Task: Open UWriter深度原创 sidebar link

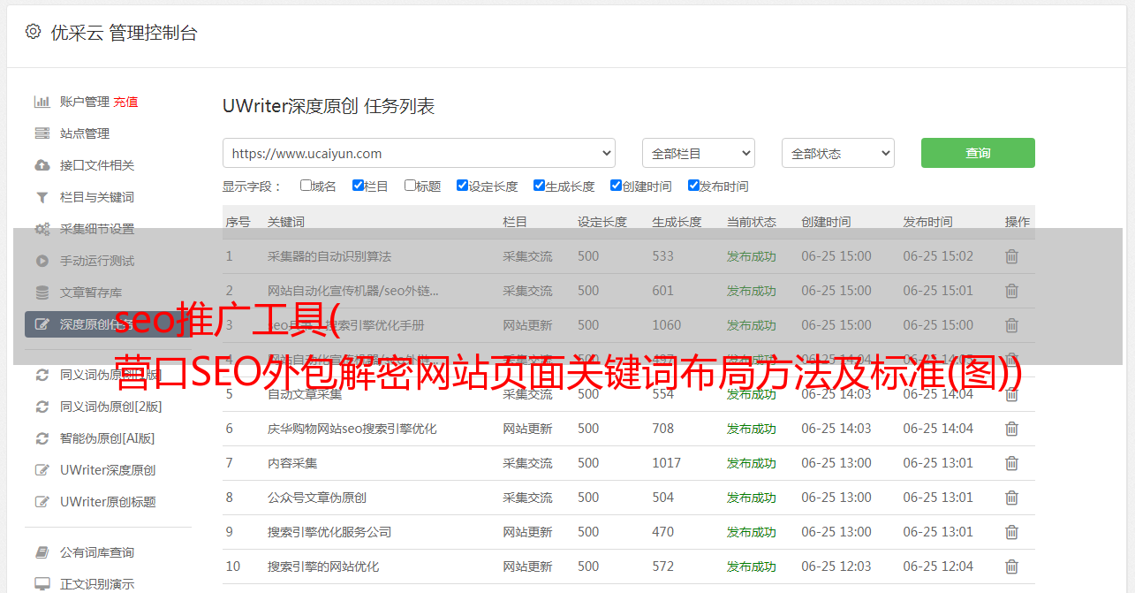Action: [x=108, y=470]
